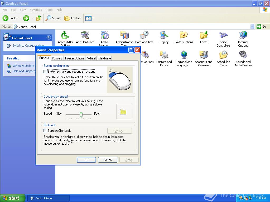Switch to the Hardware tab
Screen dimensions: 270x202
[x=104, y=58]
